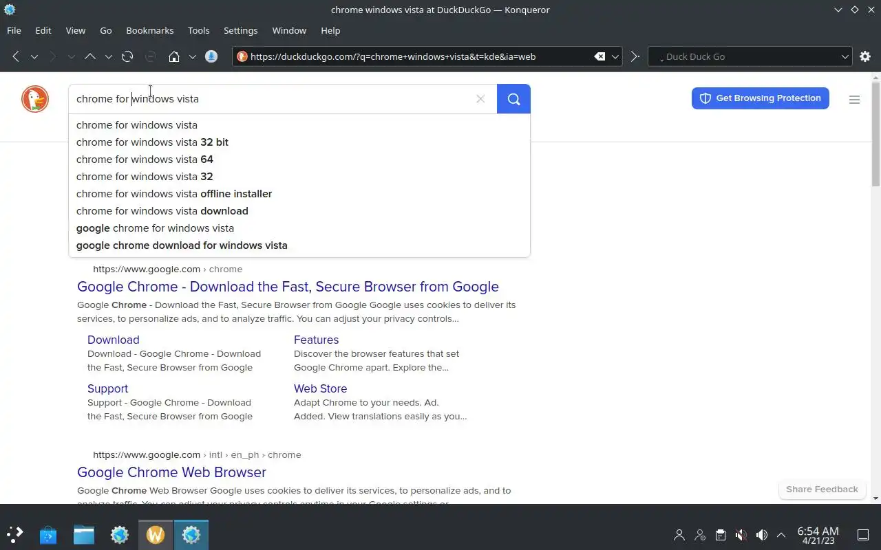The height and width of the screenshot is (550, 881).
Task: Click the blue download/bookmark globe icon
Action: click(211, 56)
